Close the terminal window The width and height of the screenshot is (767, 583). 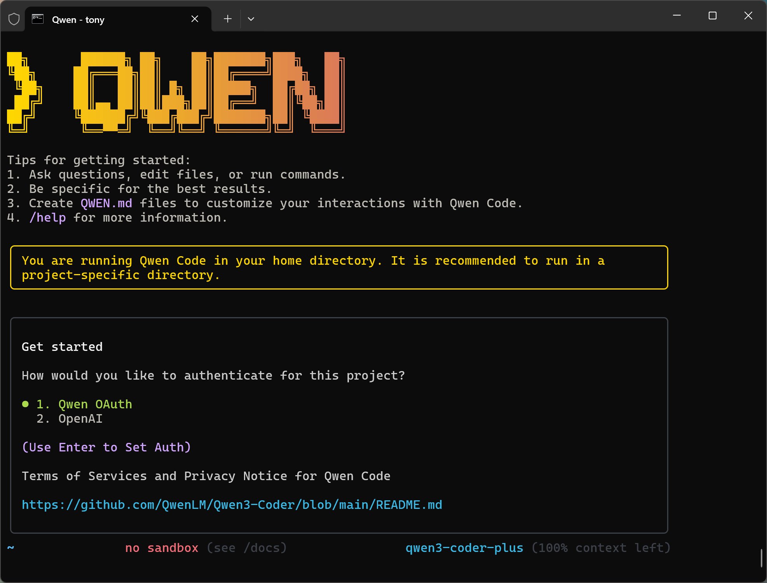point(748,16)
